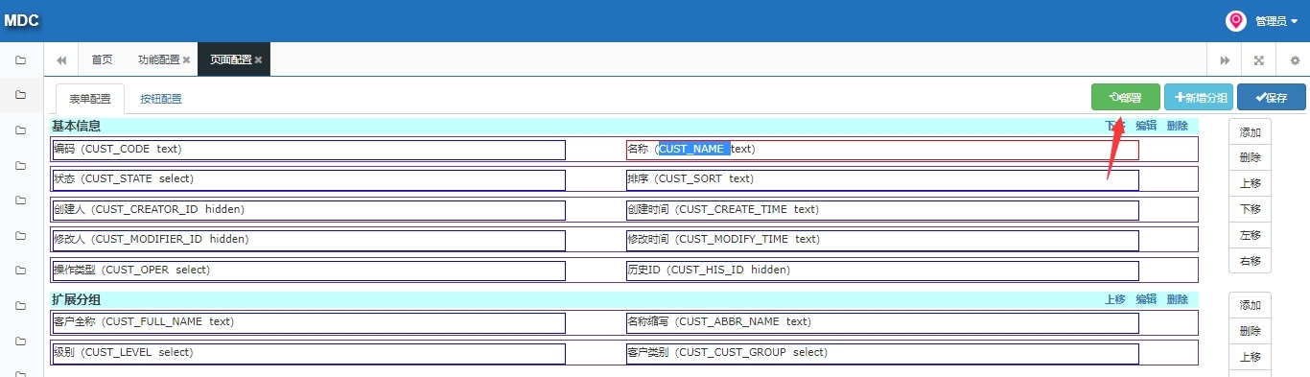Viewport: 1310px width, 377px height.
Task: Click the 左移 side panel button
Action: click(x=1250, y=235)
